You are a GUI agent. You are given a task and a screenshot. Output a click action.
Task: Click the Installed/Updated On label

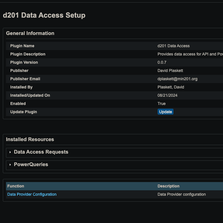pyautogui.click(x=30, y=95)
